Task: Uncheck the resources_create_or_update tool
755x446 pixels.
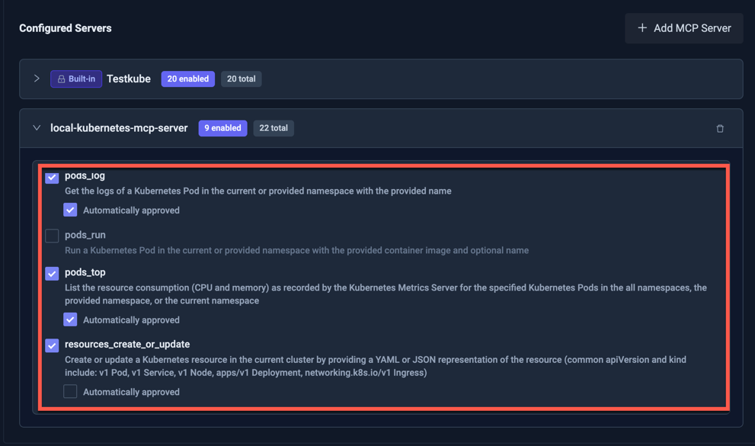Action: pyautogui.click(x=52, y=346)
